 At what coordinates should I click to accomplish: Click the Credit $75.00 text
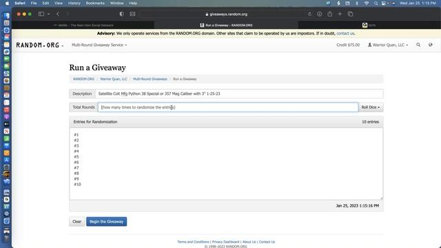pyautogui.click(x=348, y=45)
